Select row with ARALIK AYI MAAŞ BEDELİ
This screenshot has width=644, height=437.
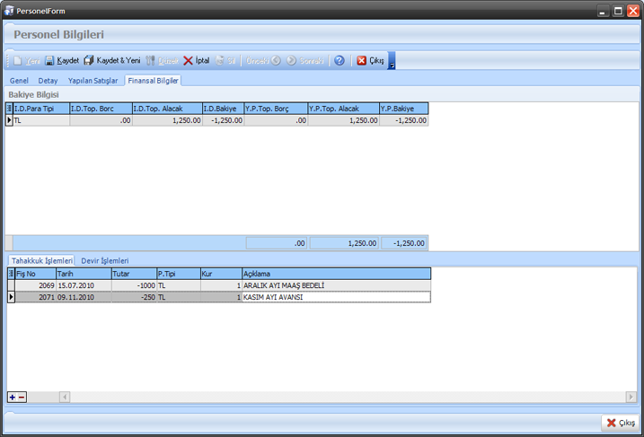(282, 285)
